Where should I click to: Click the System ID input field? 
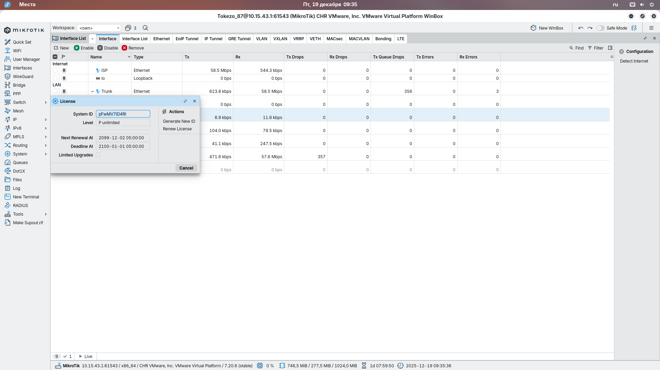(x=123, y=114)
